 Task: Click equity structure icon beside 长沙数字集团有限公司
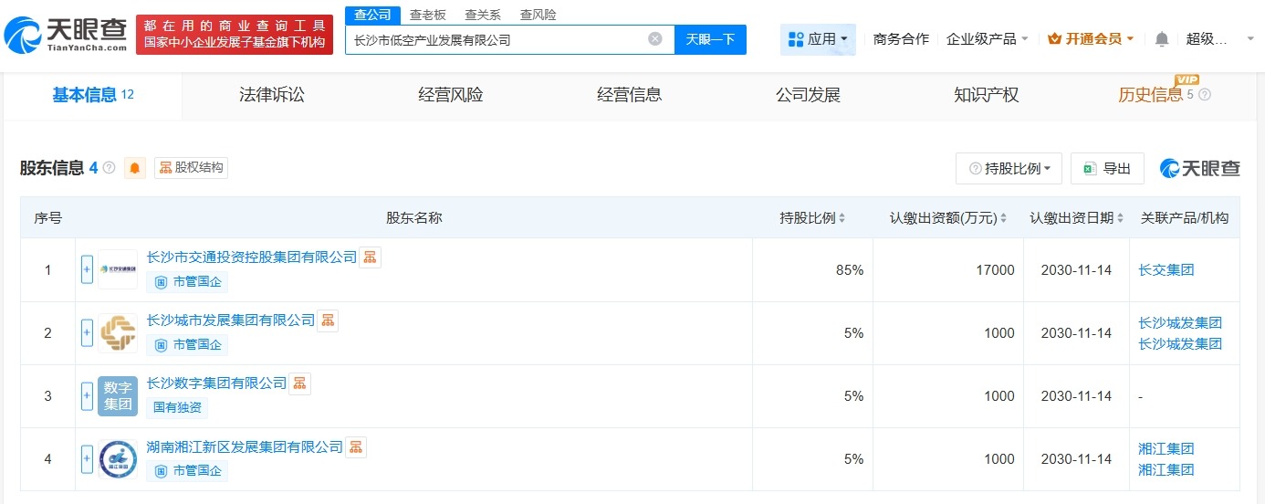tap(299, 383)
